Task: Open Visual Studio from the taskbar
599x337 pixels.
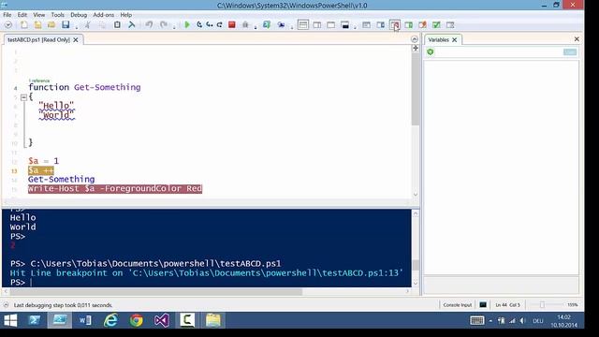Action: (162, 320)
